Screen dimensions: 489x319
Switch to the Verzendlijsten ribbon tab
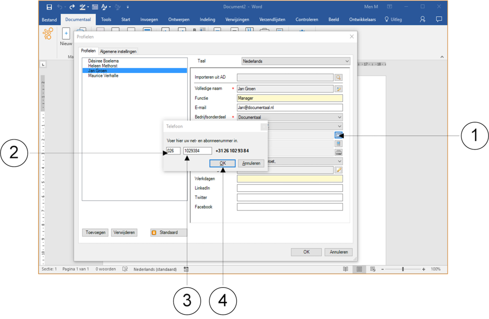[x=272, y=20]
